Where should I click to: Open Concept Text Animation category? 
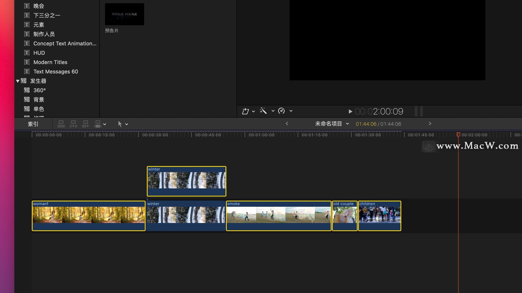(x=65, y=43)
